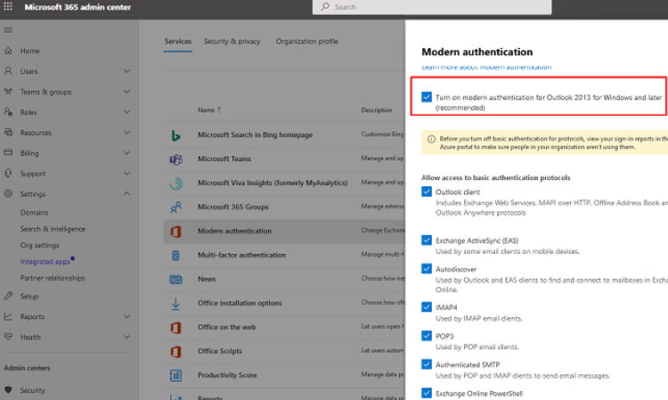Uncheck Exchange Online PowerShell checkbox
This screenshot has width=668, height=400.
pyautogui.click(x=427, y=393)
